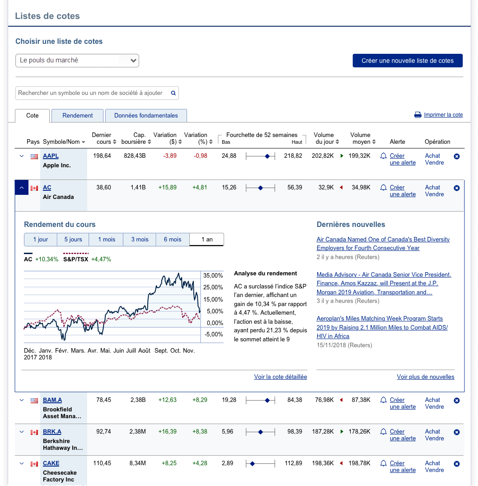Viewport: 478px width, 486px height.
Task: Click the AAPL 52-week range marker
Action: pyautogui.click(x=267, y=156)
